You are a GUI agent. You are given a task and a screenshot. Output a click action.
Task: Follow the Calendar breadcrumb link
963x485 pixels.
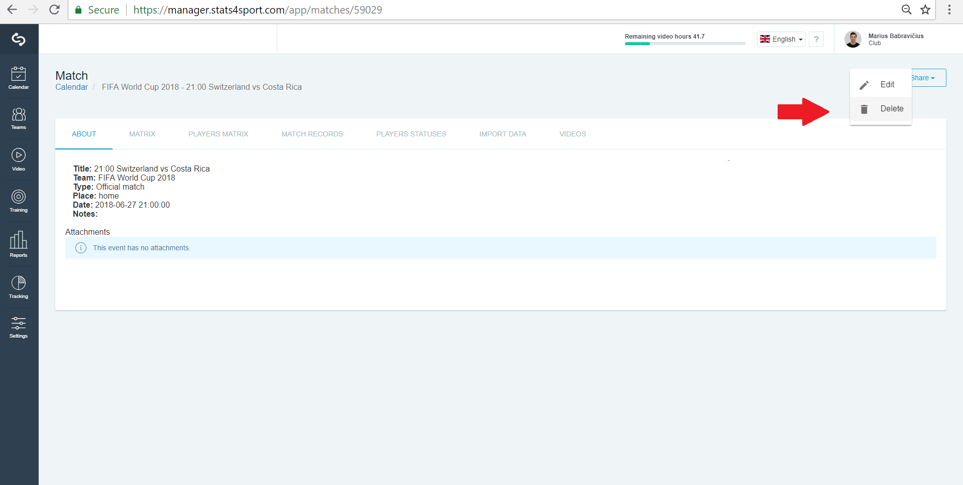[x=71, y=87]
